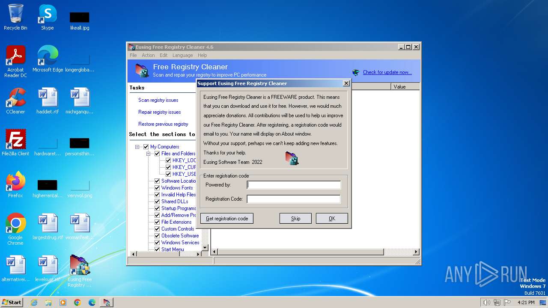Select the levelsusr.rtf document icon
The width and height of the screenshot is (548, 308).
(48, 269)
